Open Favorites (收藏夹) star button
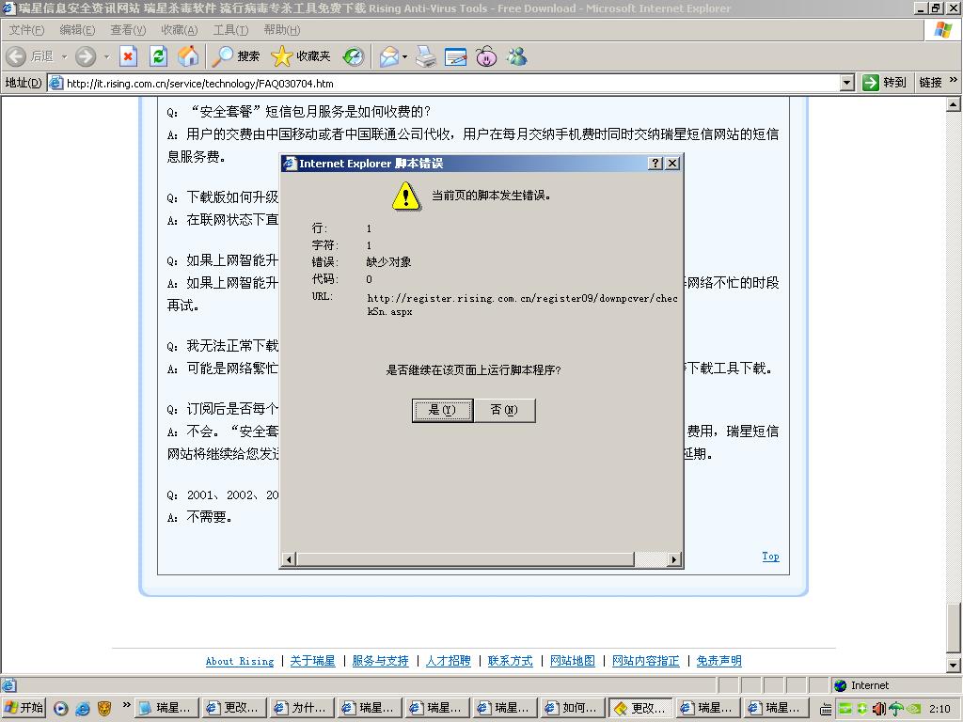This screenshot has width=963, height=722. point(301,56)
